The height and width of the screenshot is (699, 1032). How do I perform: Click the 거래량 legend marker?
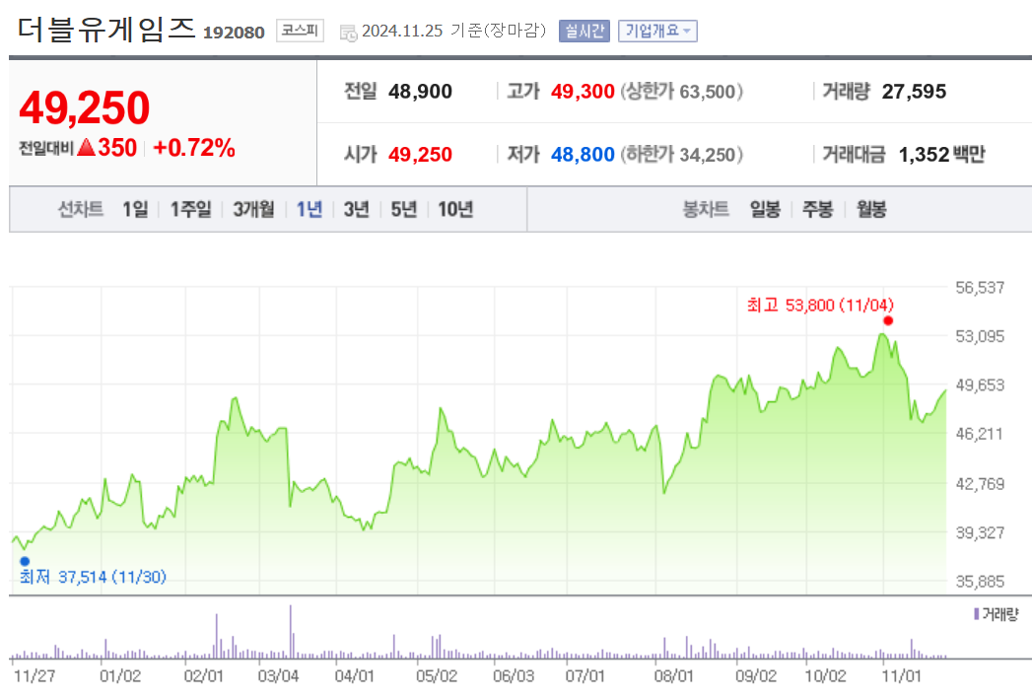[976, 614]
